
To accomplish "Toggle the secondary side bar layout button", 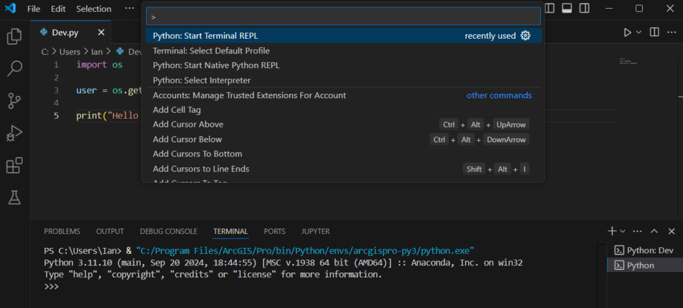I will 584,9.
